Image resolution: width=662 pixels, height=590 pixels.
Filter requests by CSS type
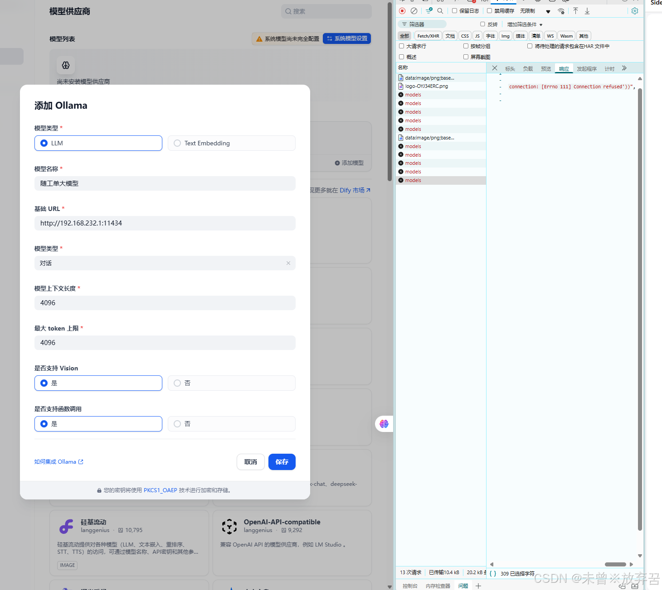tap(465, 36)
